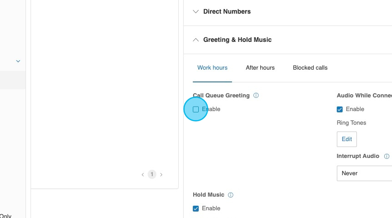Screen dimensions: 392x218
Task: Go to the previous page arrow
Action: point(143,174)
